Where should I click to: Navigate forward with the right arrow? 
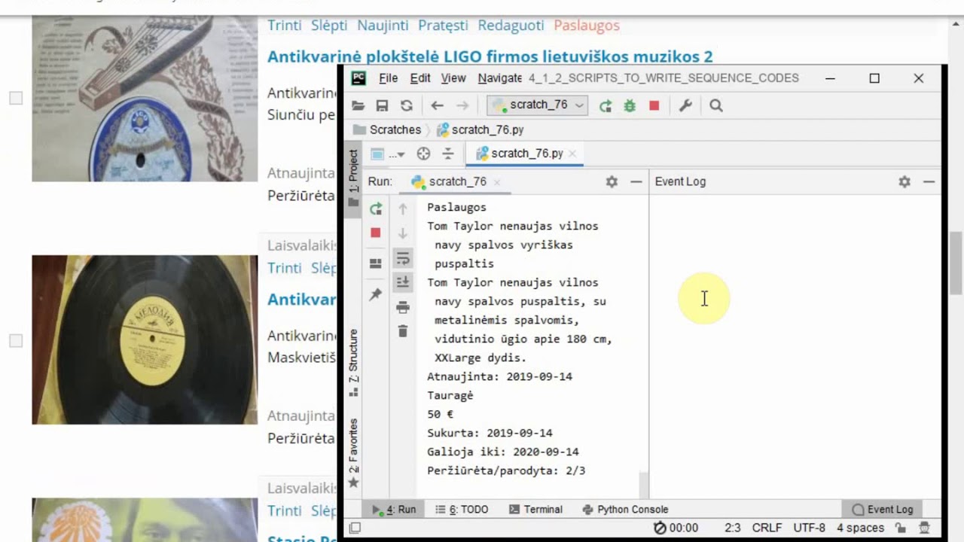[462, 106]
